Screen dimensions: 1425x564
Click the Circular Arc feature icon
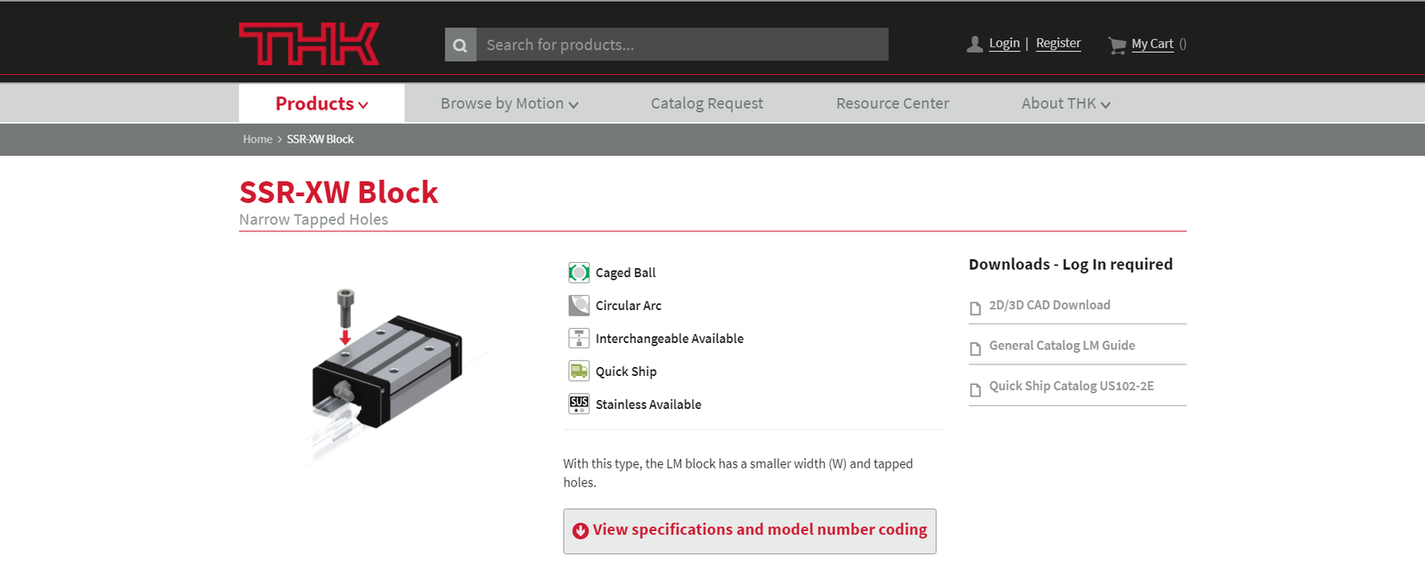pyautogui.click(x=579, y=306)
